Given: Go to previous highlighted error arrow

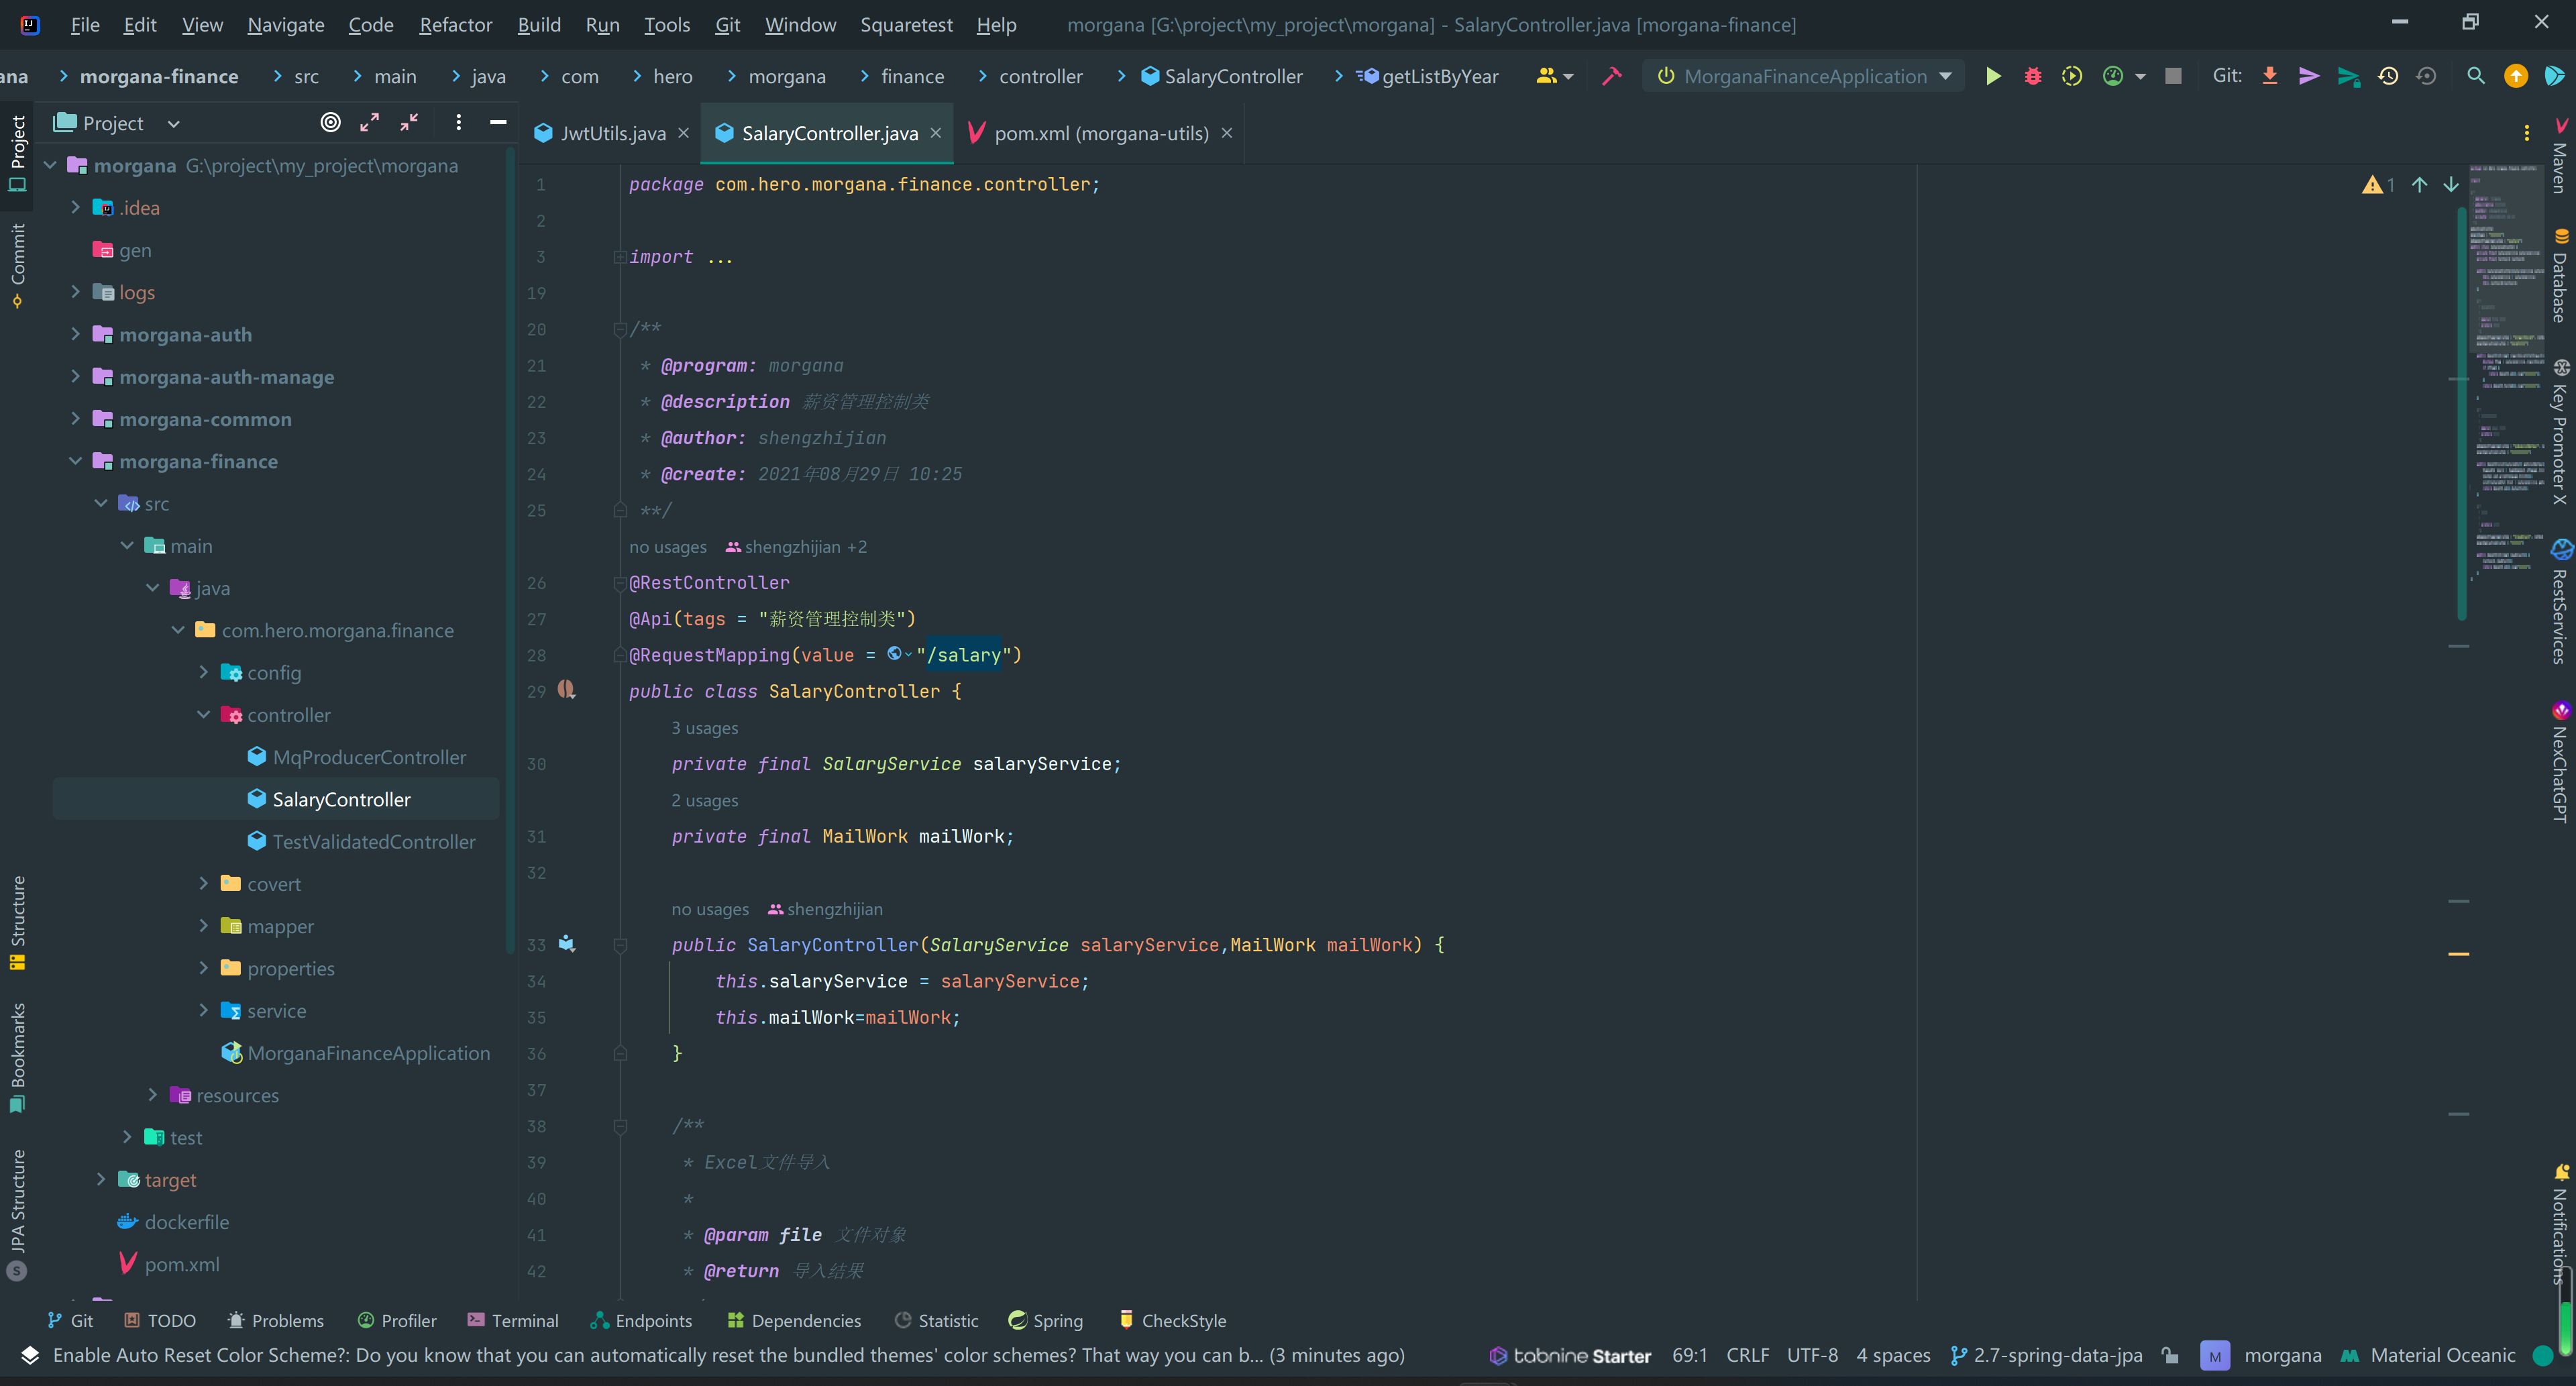Looking at the screenshot, I should [x=2419, y=185].
